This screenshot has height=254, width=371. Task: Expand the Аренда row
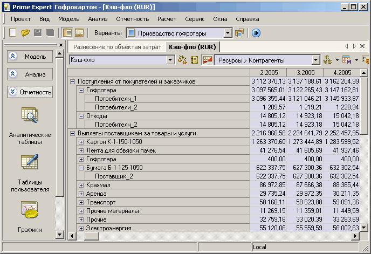[81, 194]
